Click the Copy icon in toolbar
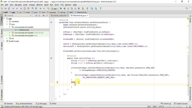 pyautogui.click(x=25, y=8)
